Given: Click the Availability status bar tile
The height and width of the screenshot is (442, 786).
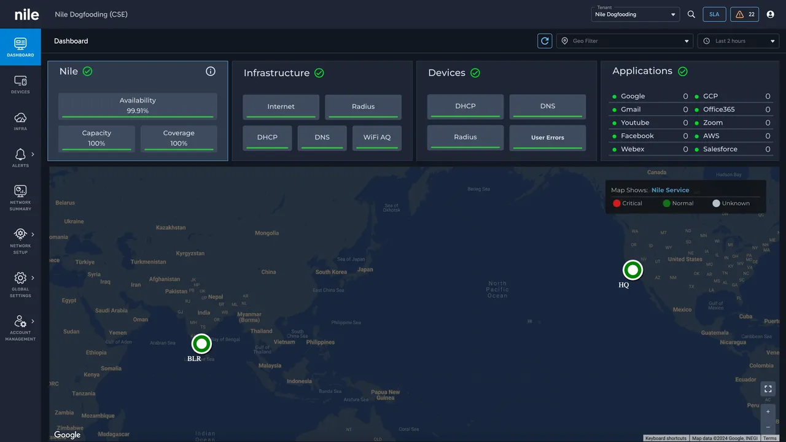Looking at the screenshot, I should (x=138, y=106).
